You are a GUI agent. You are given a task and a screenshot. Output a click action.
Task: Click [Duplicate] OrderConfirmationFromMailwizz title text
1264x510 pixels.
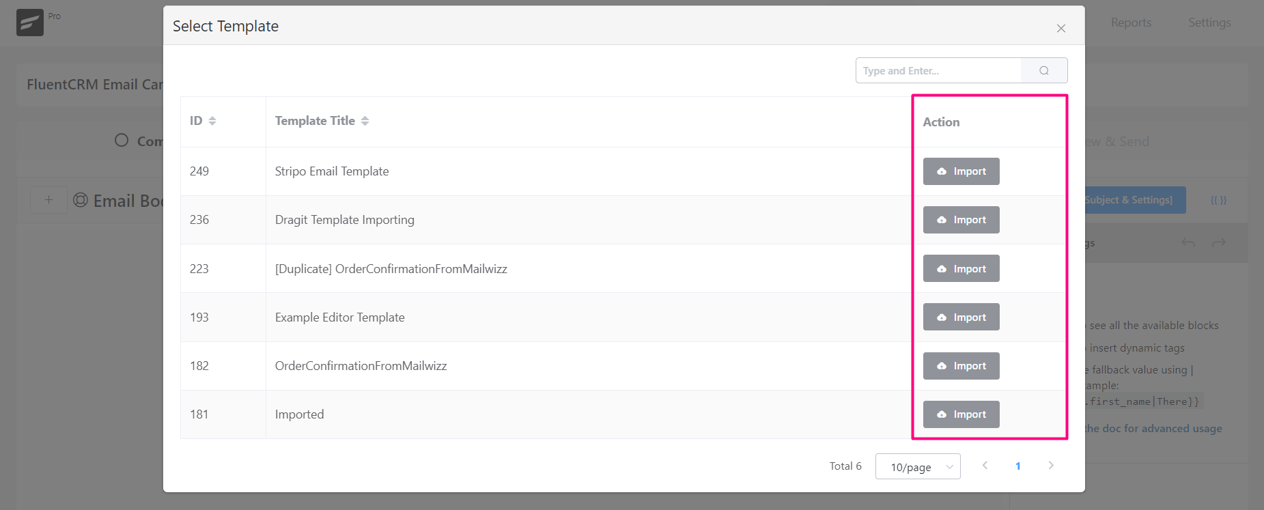pos(391,268)
